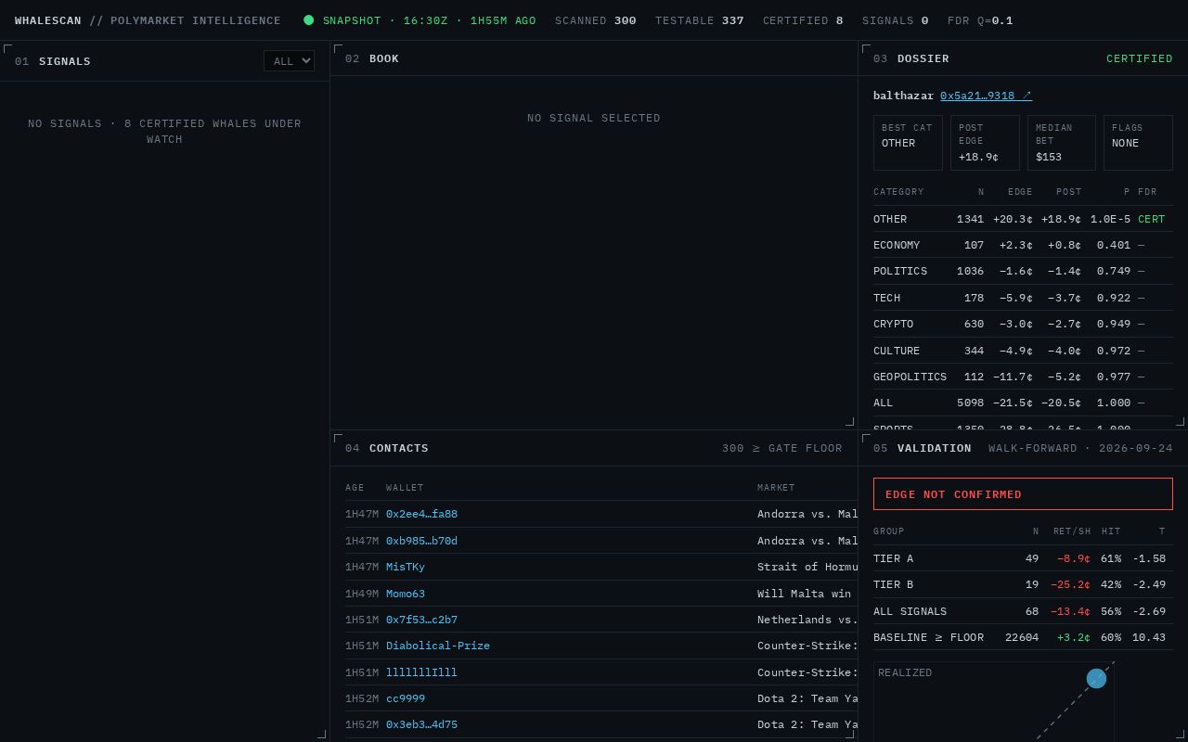This screenshot has width=1188, height=742.
Task: Select the TIER B validation row
Action: (x=1023, y=584)
